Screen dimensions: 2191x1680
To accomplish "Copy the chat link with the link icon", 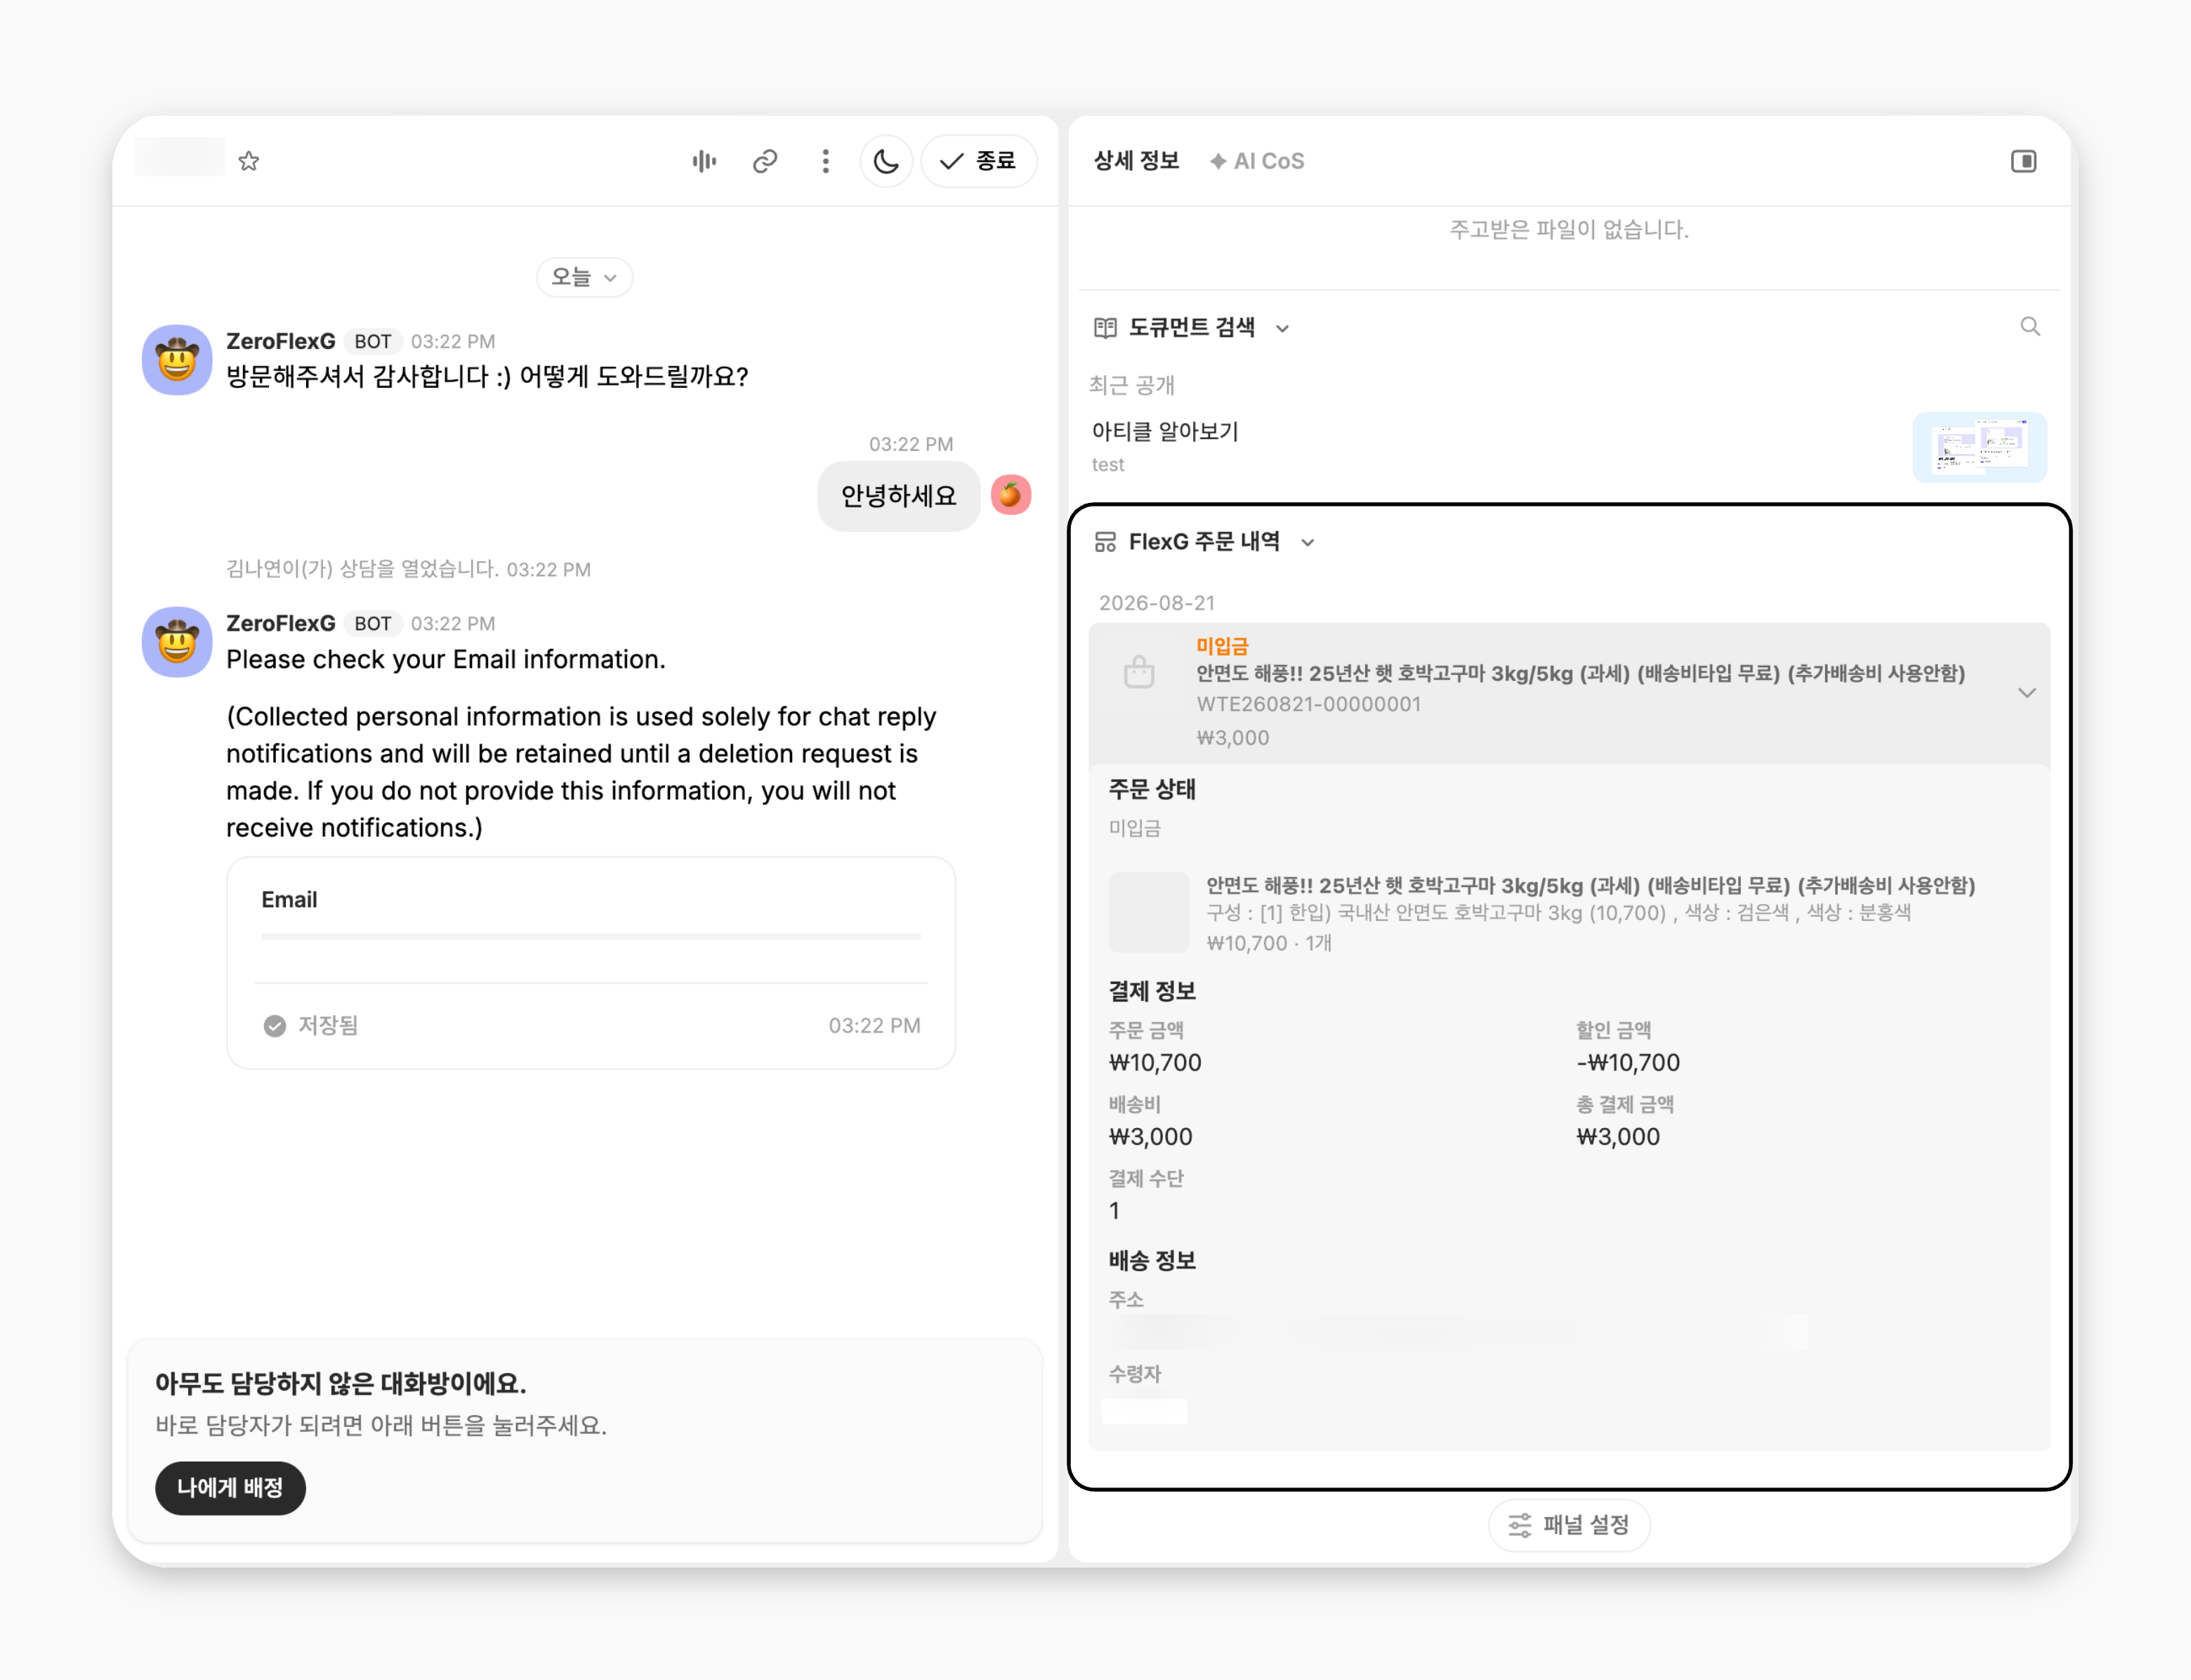I will pyautogui.click(x=765, y=161).
